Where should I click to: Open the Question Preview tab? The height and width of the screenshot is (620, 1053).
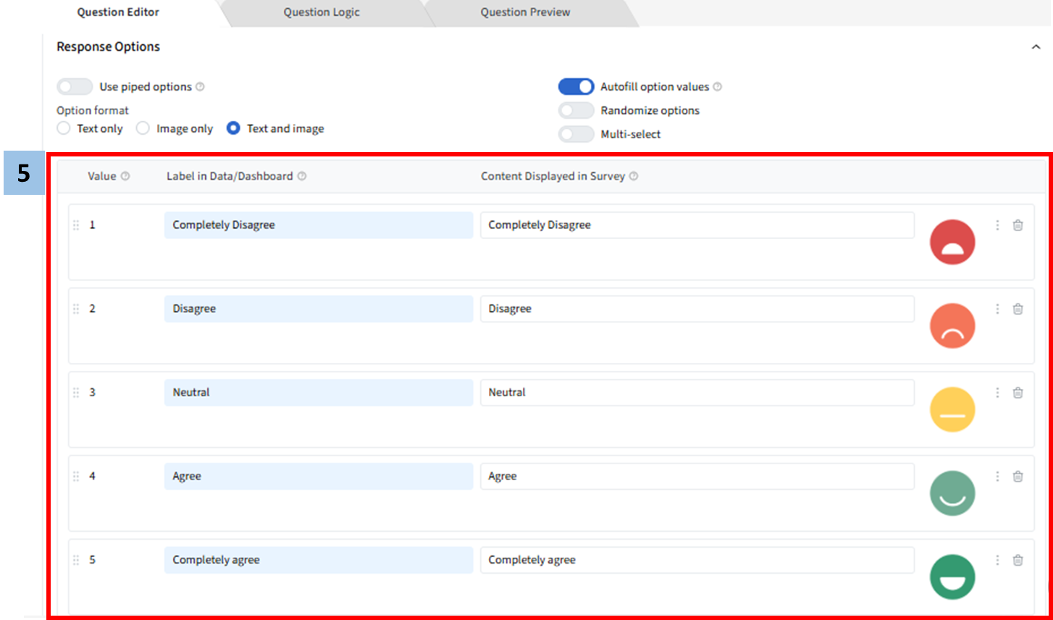tap(525, 12)
